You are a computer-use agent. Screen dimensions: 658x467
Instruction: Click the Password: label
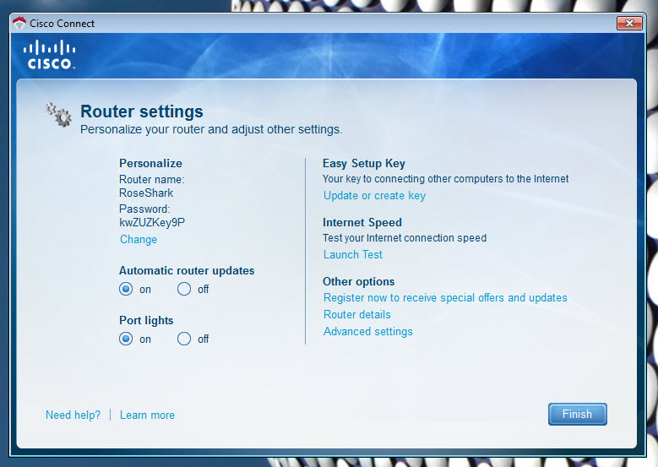[x=144, y=209]
